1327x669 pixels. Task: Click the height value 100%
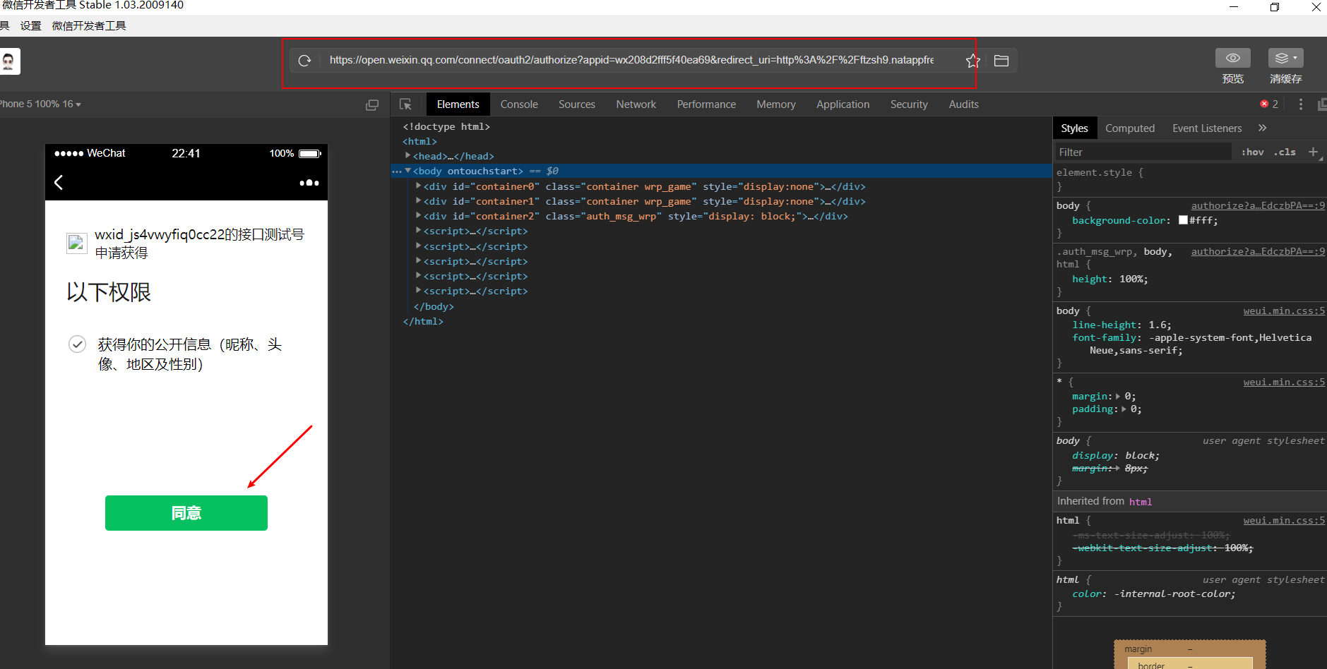[x=1131, y=279]
